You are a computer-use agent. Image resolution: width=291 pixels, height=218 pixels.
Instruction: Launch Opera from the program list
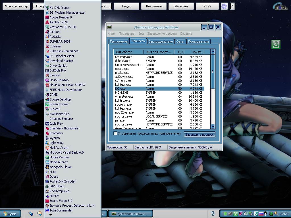tap(52, 177)
